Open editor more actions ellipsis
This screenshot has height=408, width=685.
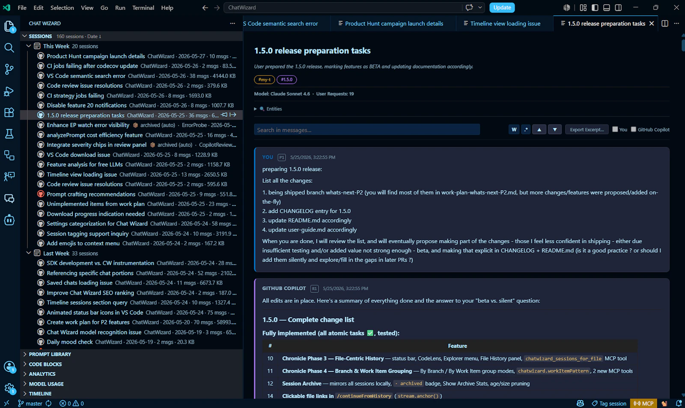pyautogui.click(x=676, y=24)
